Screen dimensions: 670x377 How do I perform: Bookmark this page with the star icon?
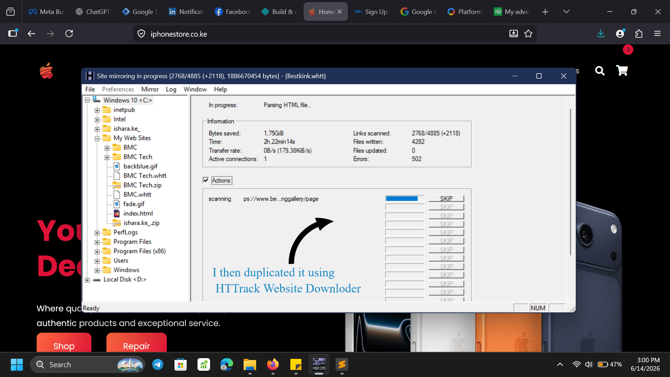pos(528,34)
